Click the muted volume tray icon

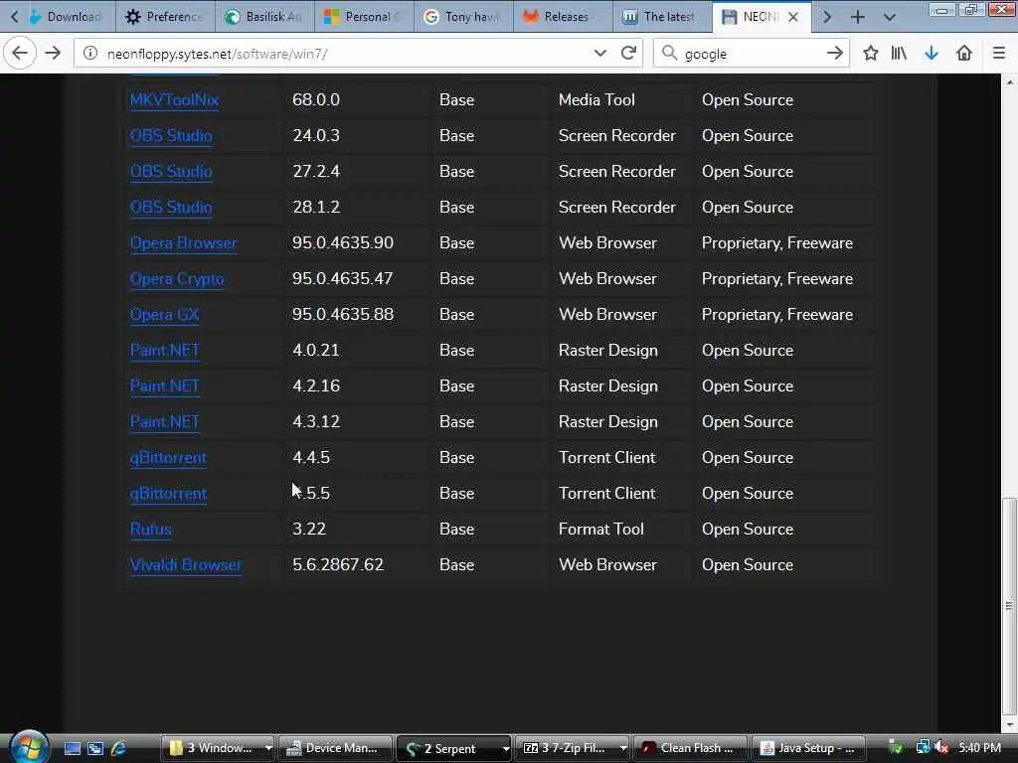point(942,748)
